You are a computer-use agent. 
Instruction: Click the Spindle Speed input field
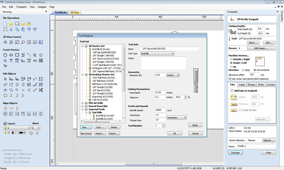(160, 110)
